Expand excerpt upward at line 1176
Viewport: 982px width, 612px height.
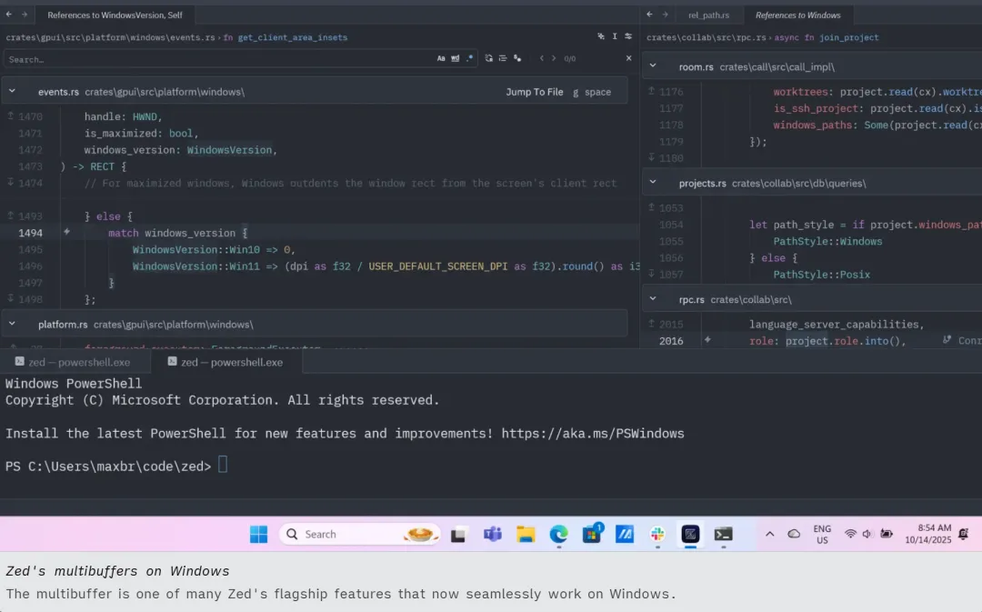pyautogui.click(x=651, y=91)
